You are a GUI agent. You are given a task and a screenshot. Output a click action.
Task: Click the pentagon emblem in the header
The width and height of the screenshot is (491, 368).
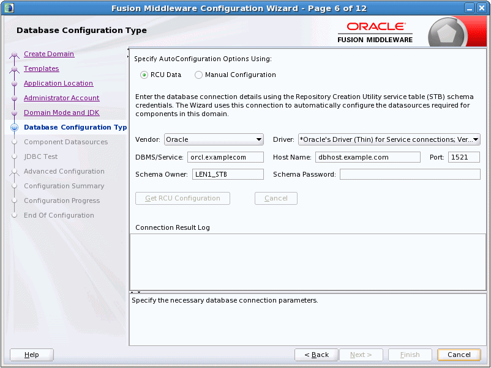click(x=446, y=34)
